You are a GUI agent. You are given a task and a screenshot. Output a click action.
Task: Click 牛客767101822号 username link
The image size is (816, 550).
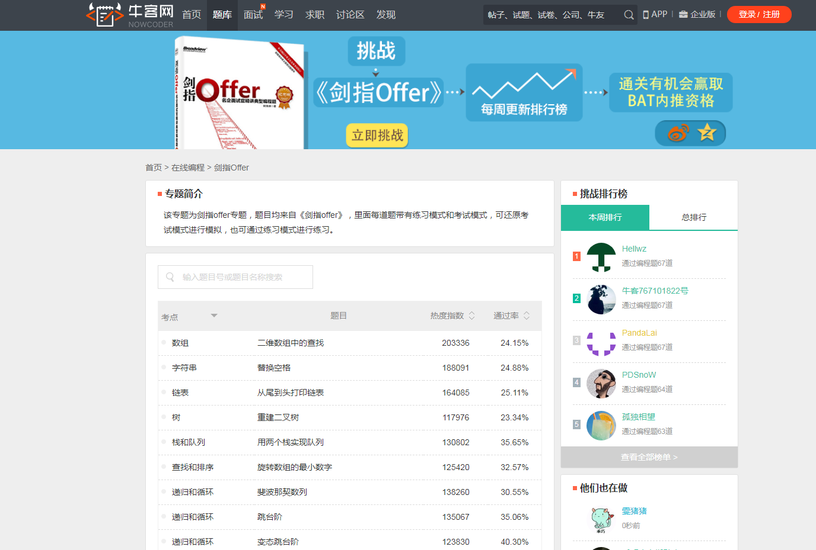(655, 291)
